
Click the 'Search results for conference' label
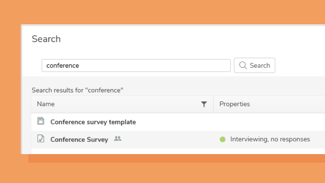coord(78,90)
